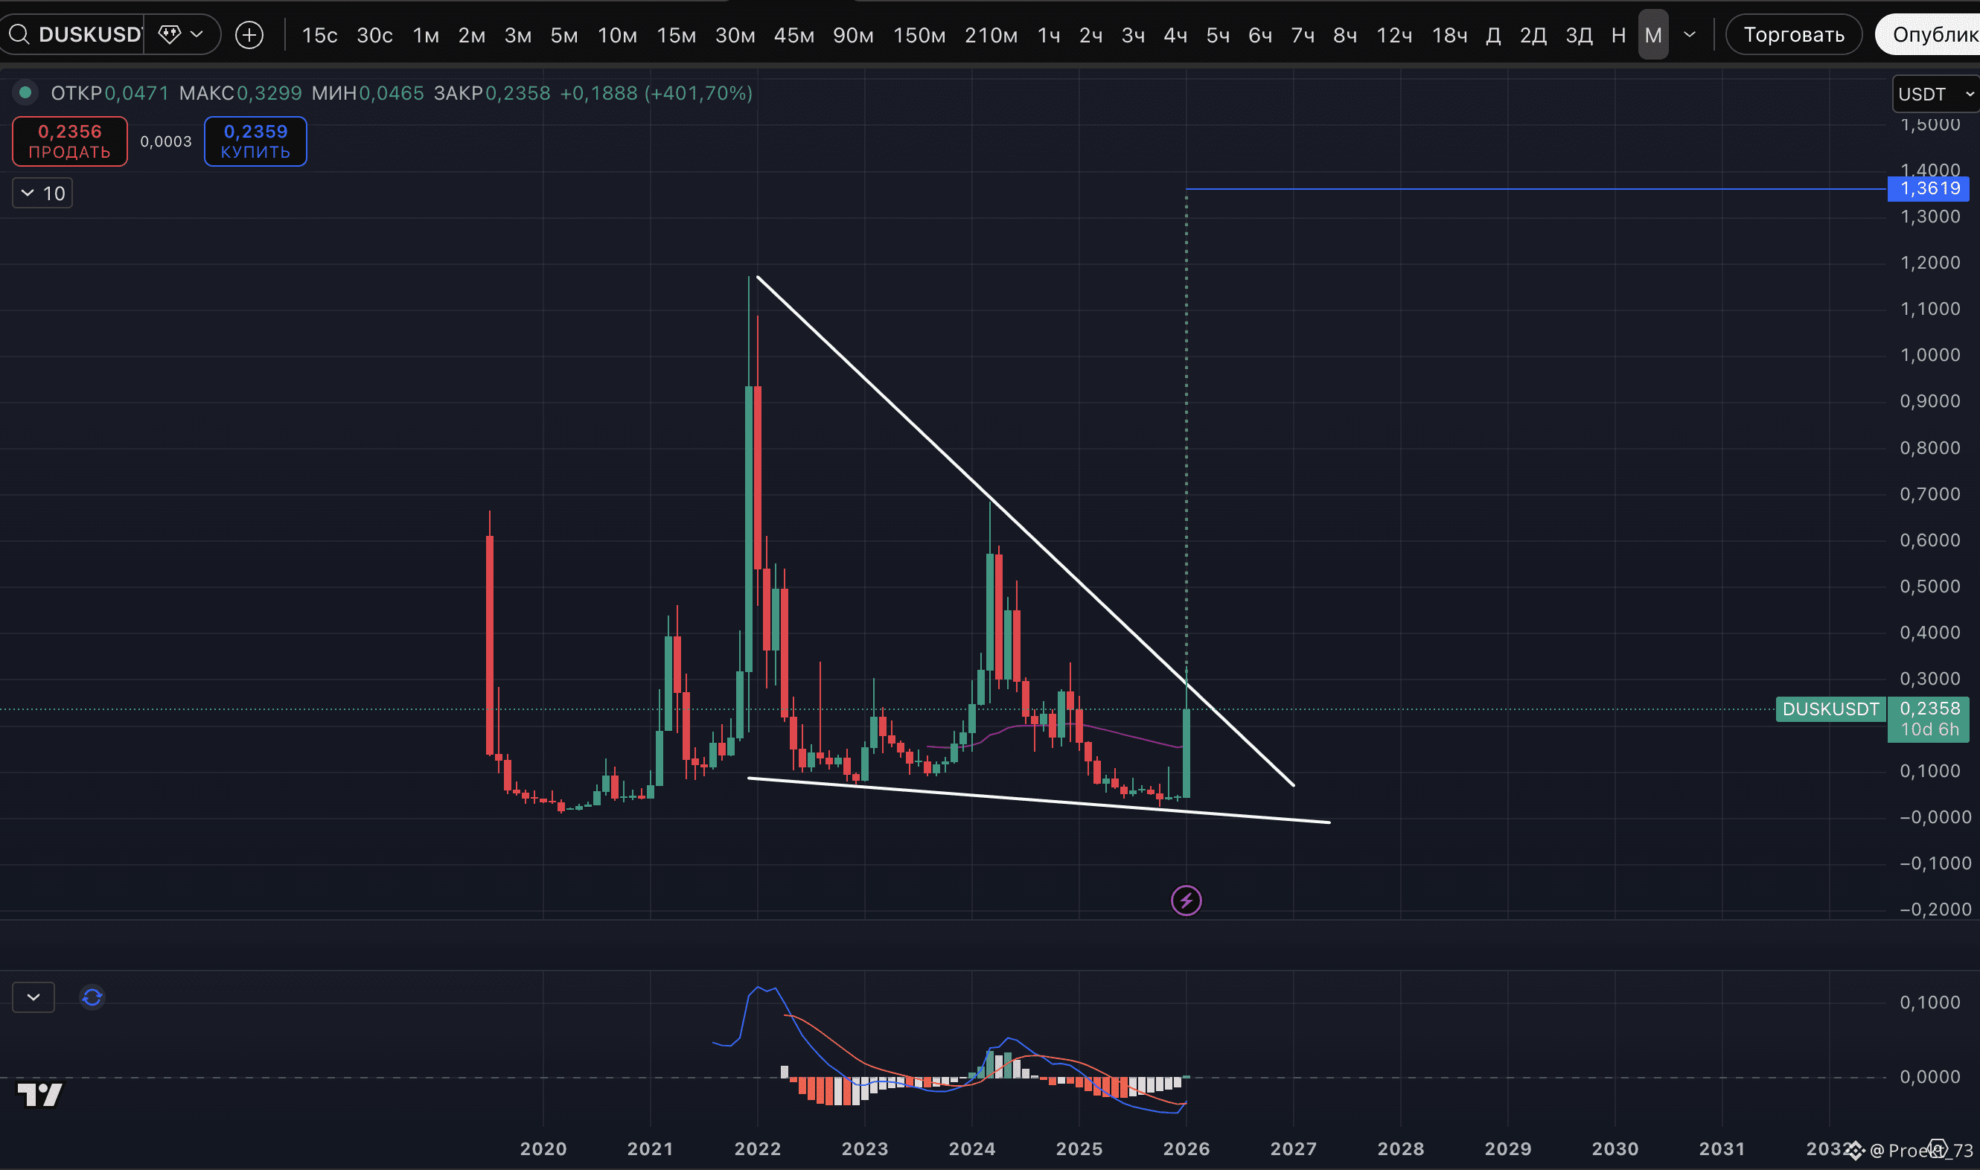Select the 15м timeframe

pos(676,35)
